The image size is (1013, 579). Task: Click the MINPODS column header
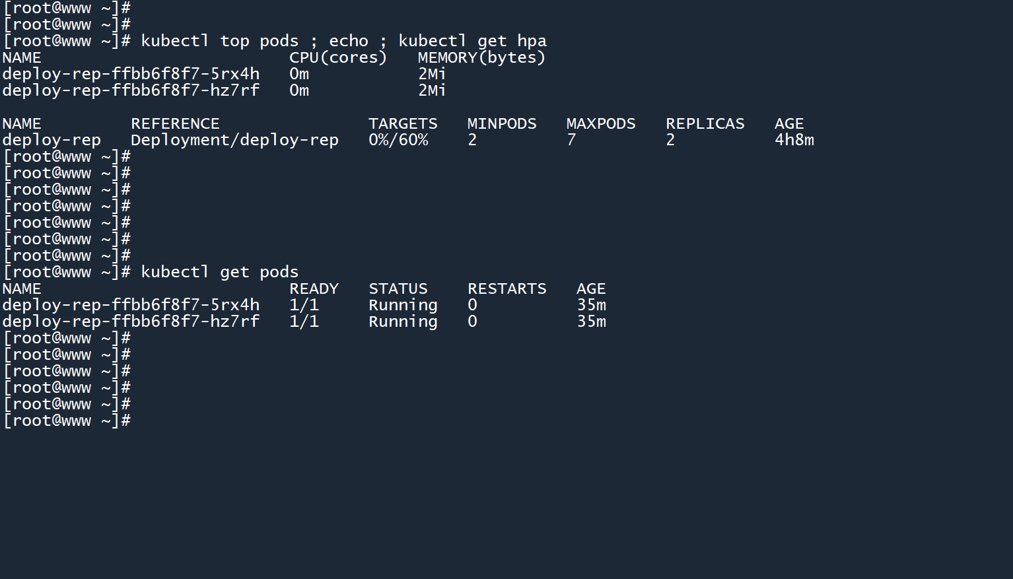click(502, 123)
